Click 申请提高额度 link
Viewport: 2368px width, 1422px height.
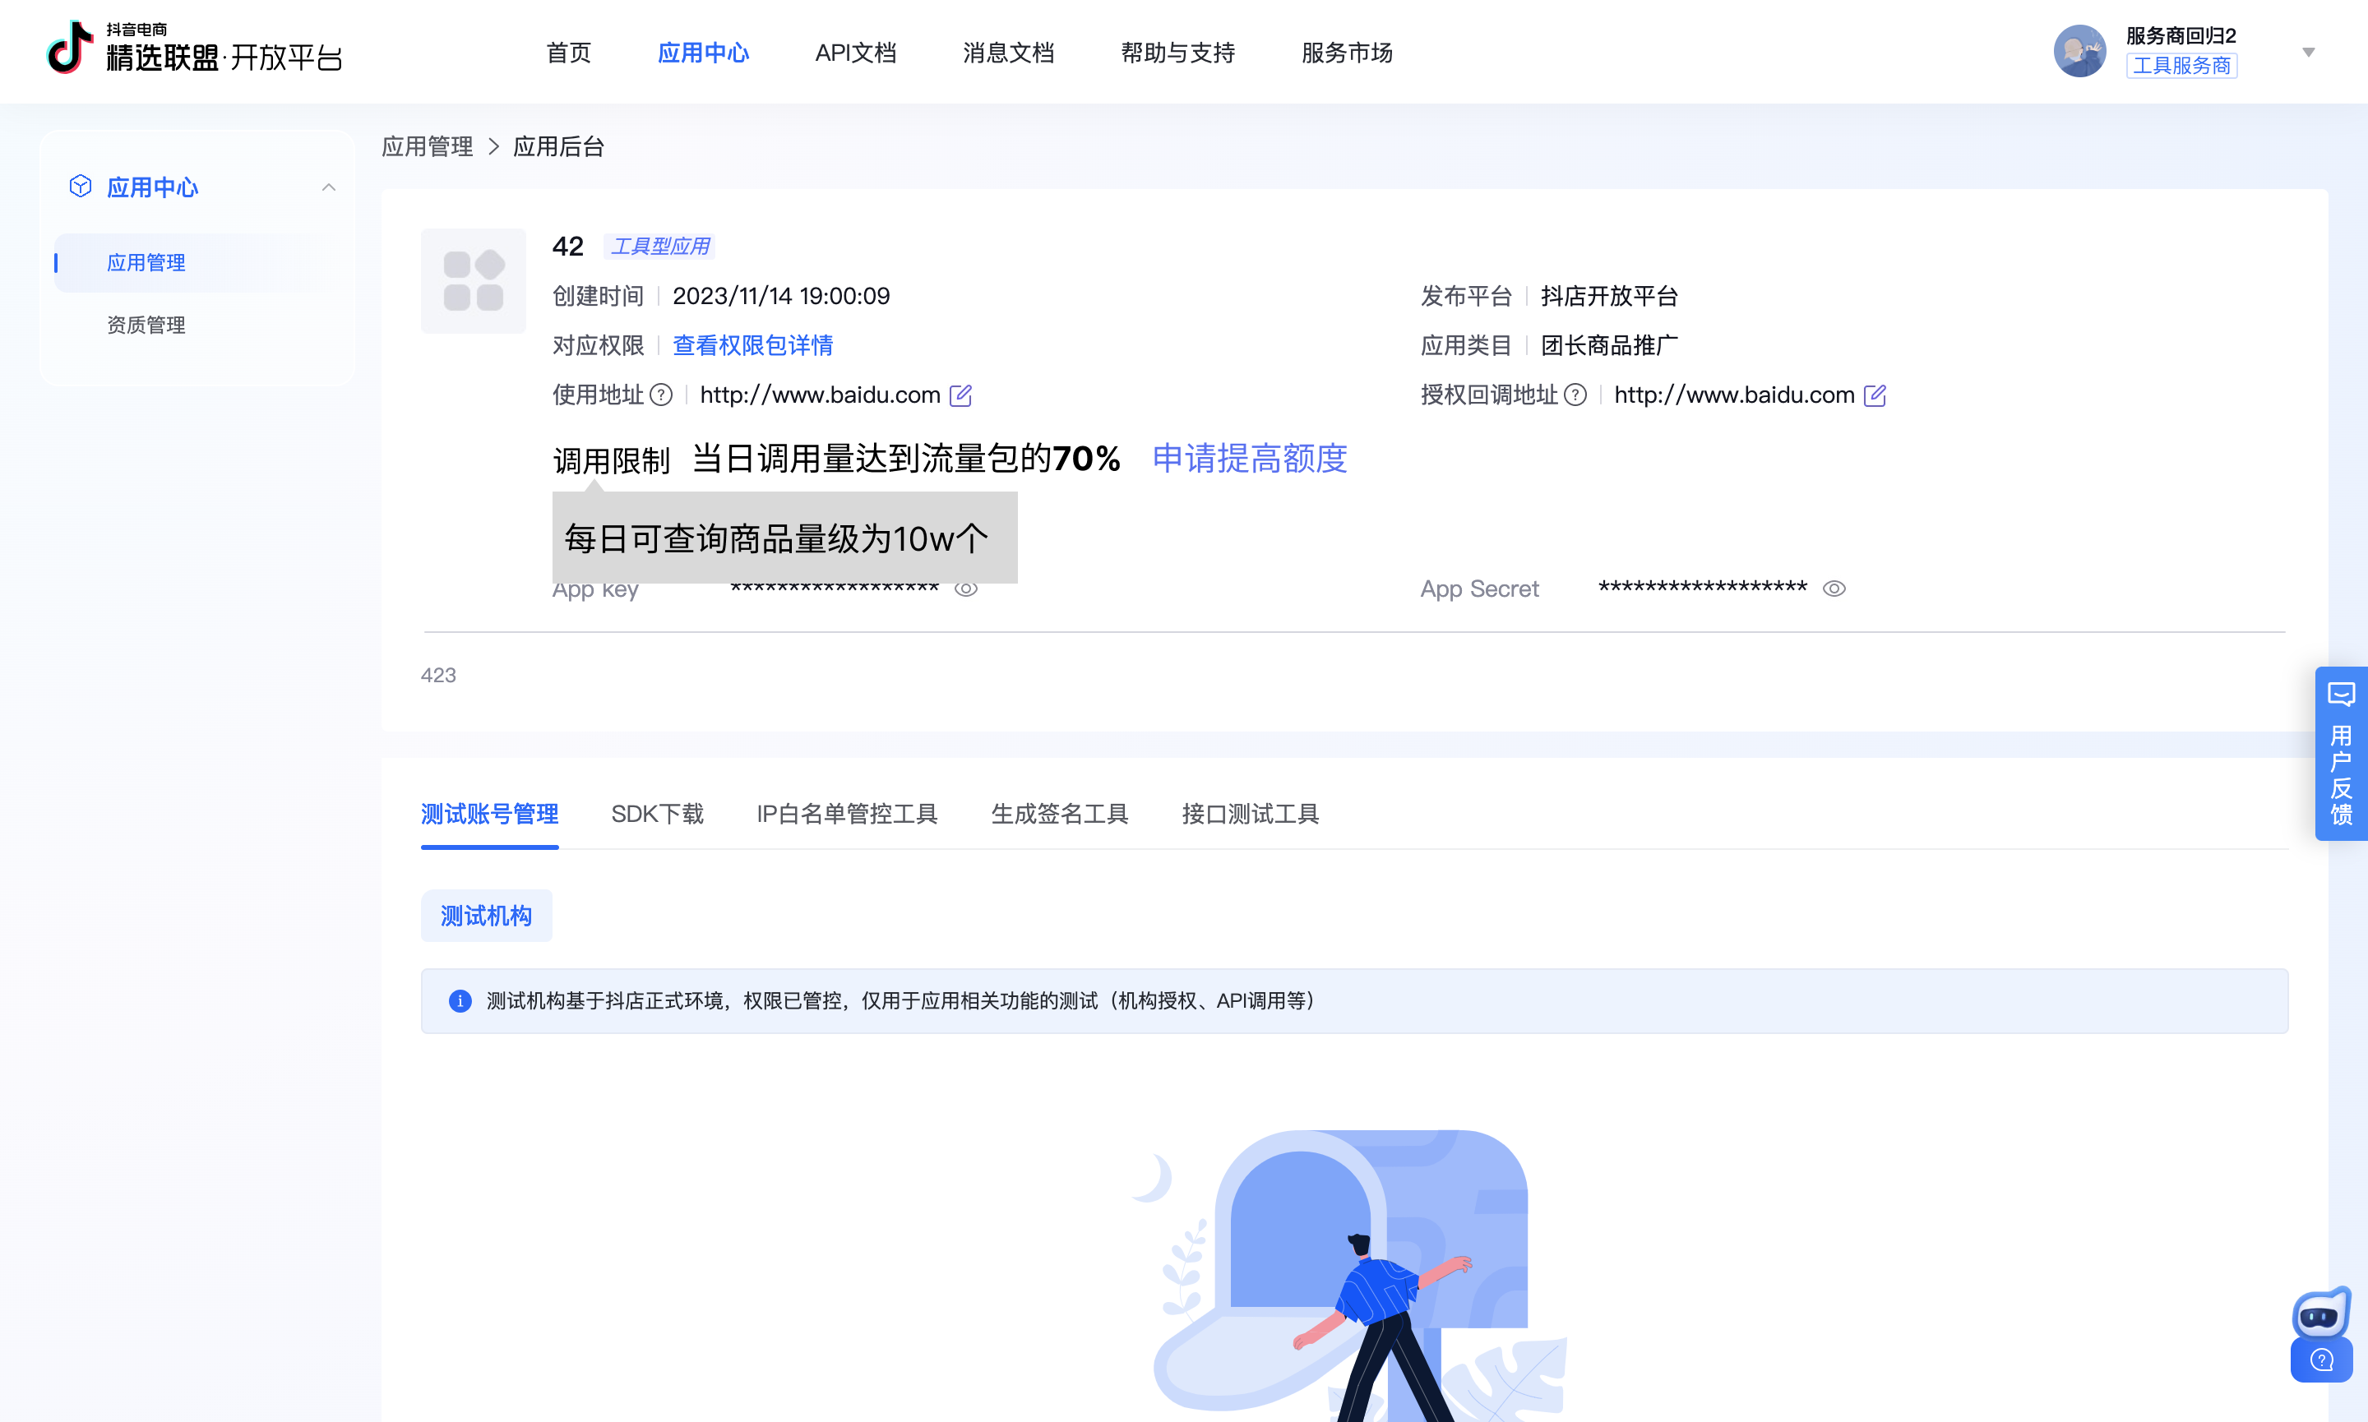coord(1250,459)
